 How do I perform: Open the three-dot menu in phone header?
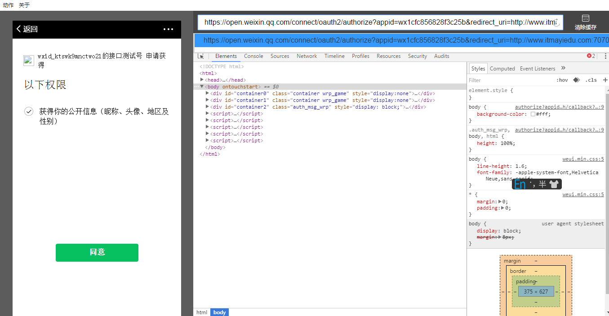pos(169,29)
